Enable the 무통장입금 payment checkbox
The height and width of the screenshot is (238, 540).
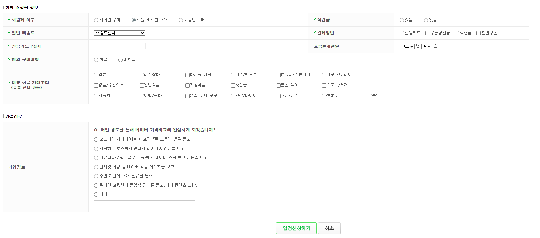[427, 33]
